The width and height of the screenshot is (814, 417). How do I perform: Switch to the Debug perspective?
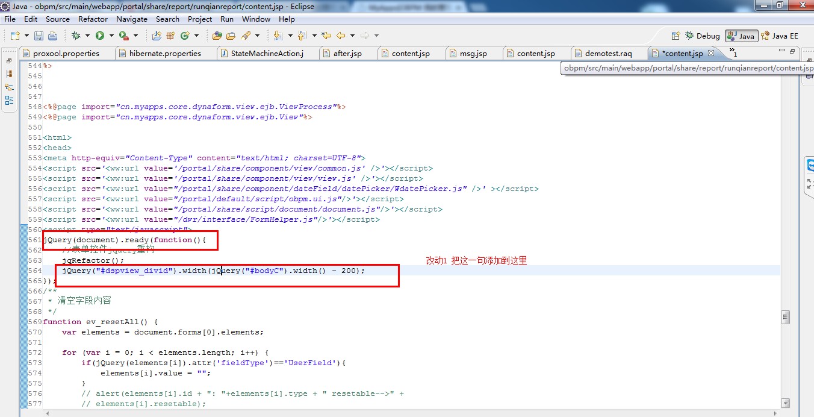703,36
